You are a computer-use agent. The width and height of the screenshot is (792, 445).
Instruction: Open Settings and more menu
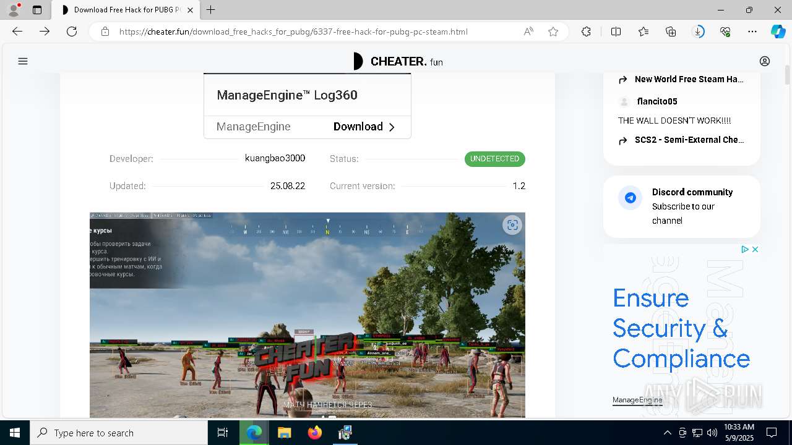click(x=752, y=32)
